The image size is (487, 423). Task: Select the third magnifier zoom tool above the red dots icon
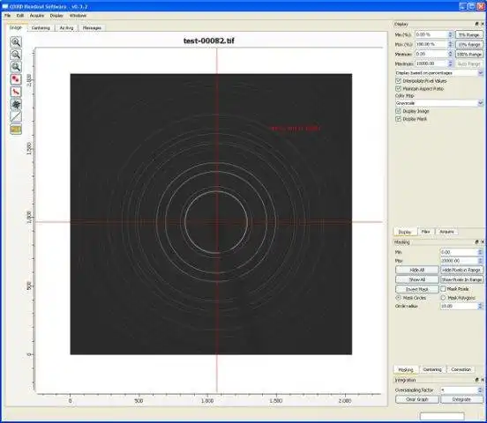pos(16,67)
